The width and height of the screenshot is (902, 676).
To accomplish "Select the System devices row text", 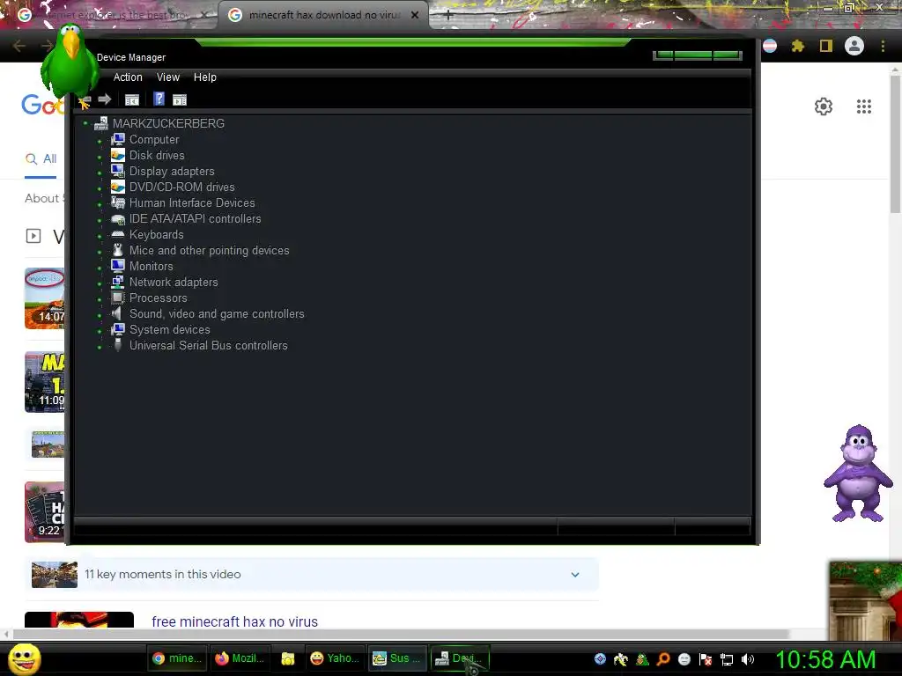I will (x=169, y=329).
